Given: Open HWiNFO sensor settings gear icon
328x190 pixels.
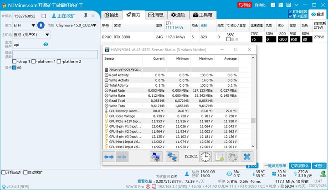Looking at the screenshot, I should point(233,157).
